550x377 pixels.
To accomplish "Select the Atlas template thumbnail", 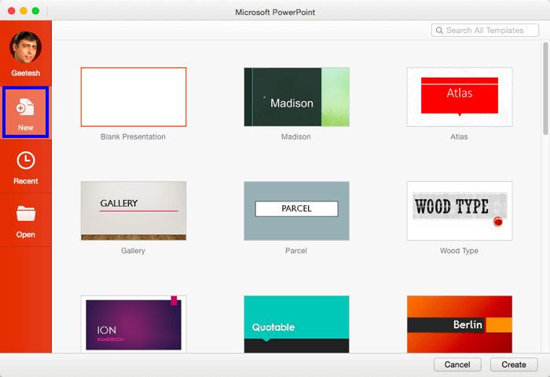I will (x=459, y=97).
